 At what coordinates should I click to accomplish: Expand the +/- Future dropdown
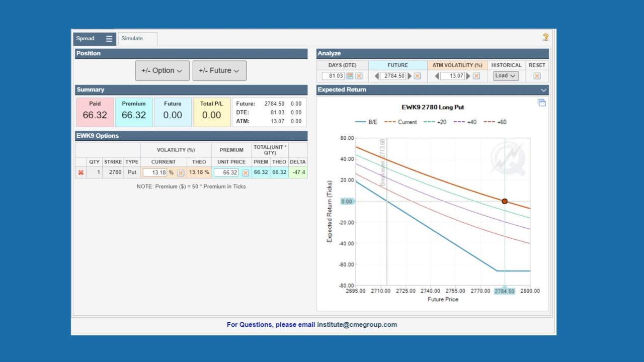(219, 71)
